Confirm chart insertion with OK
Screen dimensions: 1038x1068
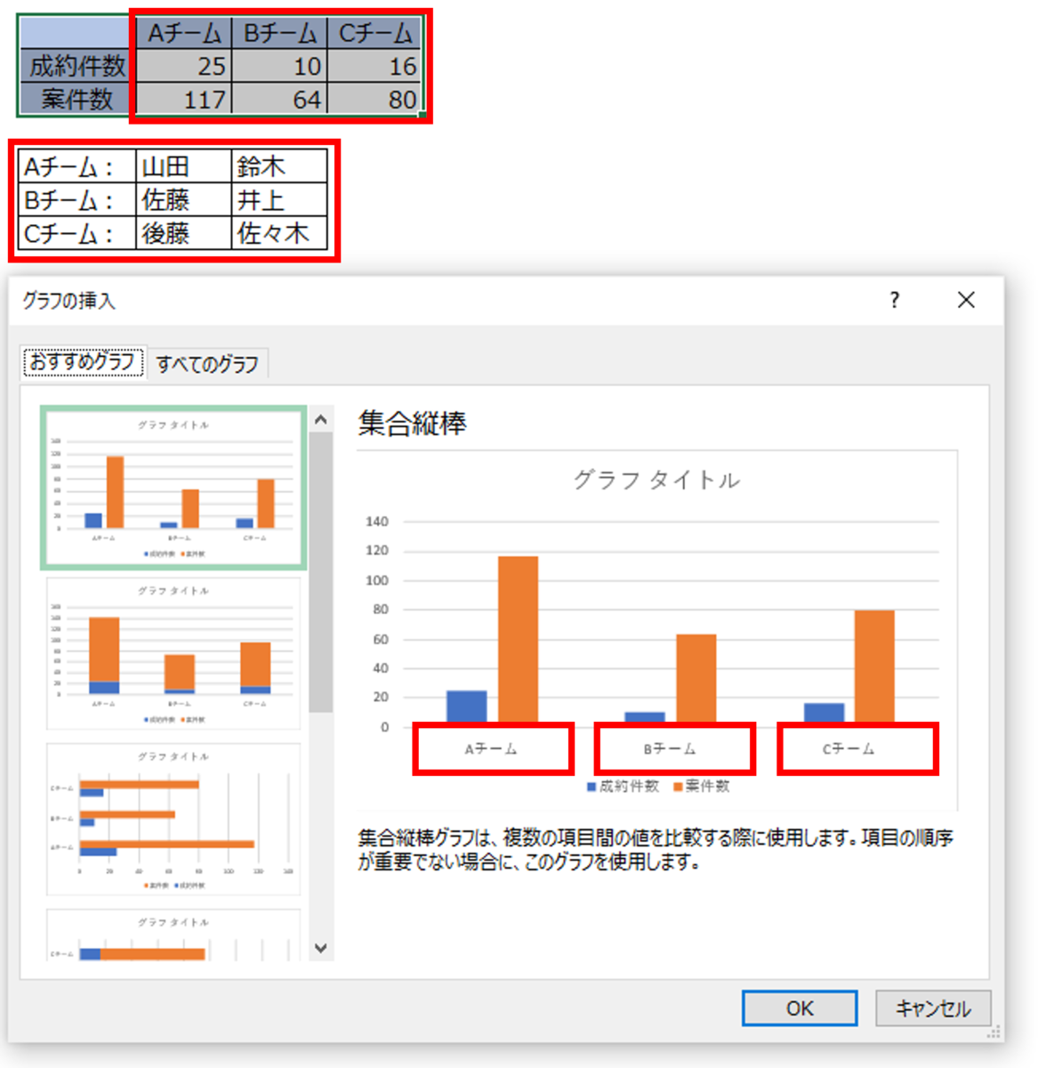click(x=798, y=1008)
